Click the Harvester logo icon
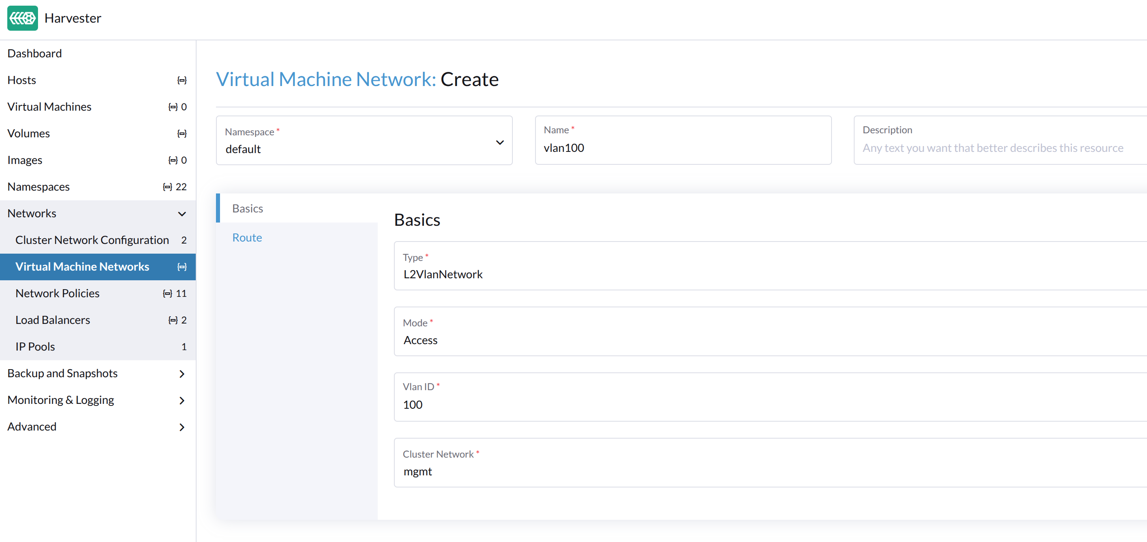 (22, 18)
